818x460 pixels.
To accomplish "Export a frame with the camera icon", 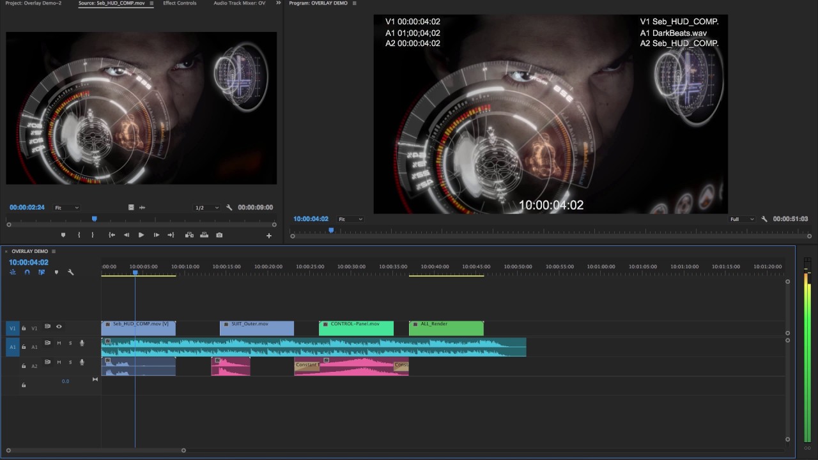I will (x=219, y=235).
